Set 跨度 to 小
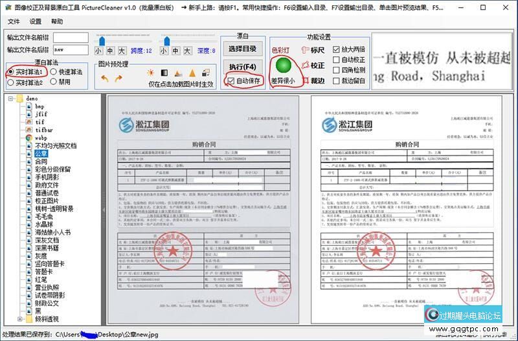The image size is (518, 341). pyautogui.click(x=98, y=51)
